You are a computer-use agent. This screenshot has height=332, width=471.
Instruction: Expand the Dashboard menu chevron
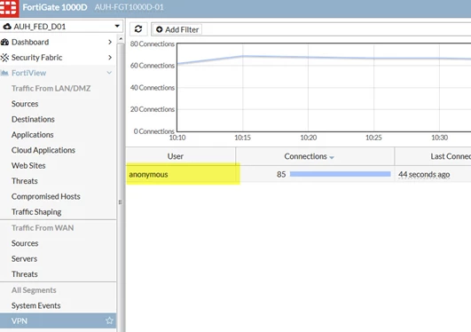[x=110, y=42]
